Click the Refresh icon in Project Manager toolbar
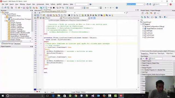The image size is (175, 98). click(142, 17)
